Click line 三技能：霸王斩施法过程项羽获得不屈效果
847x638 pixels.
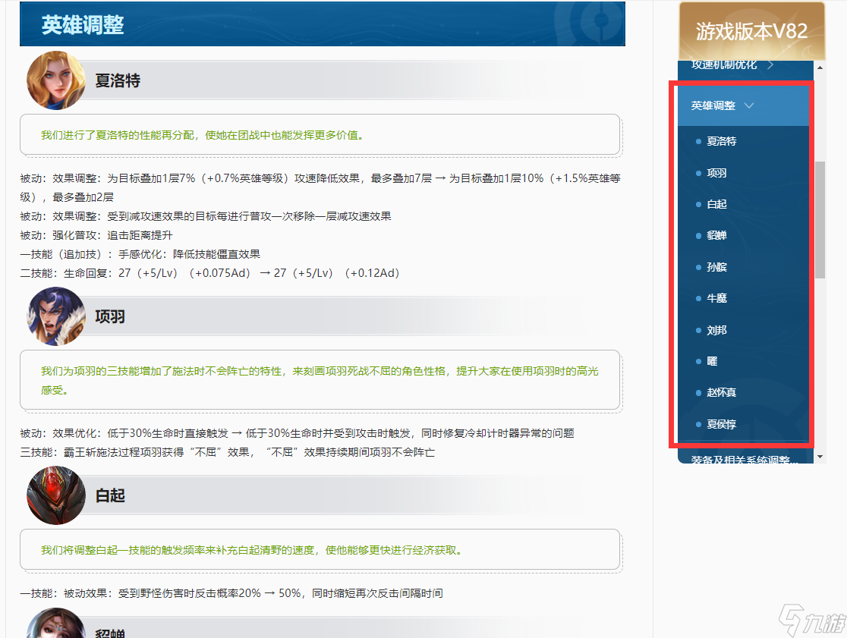coord(228,452)
